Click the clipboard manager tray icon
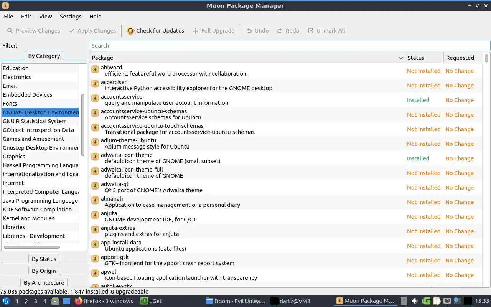This screenshot has width=491, height=307. [x=437, y=301]
